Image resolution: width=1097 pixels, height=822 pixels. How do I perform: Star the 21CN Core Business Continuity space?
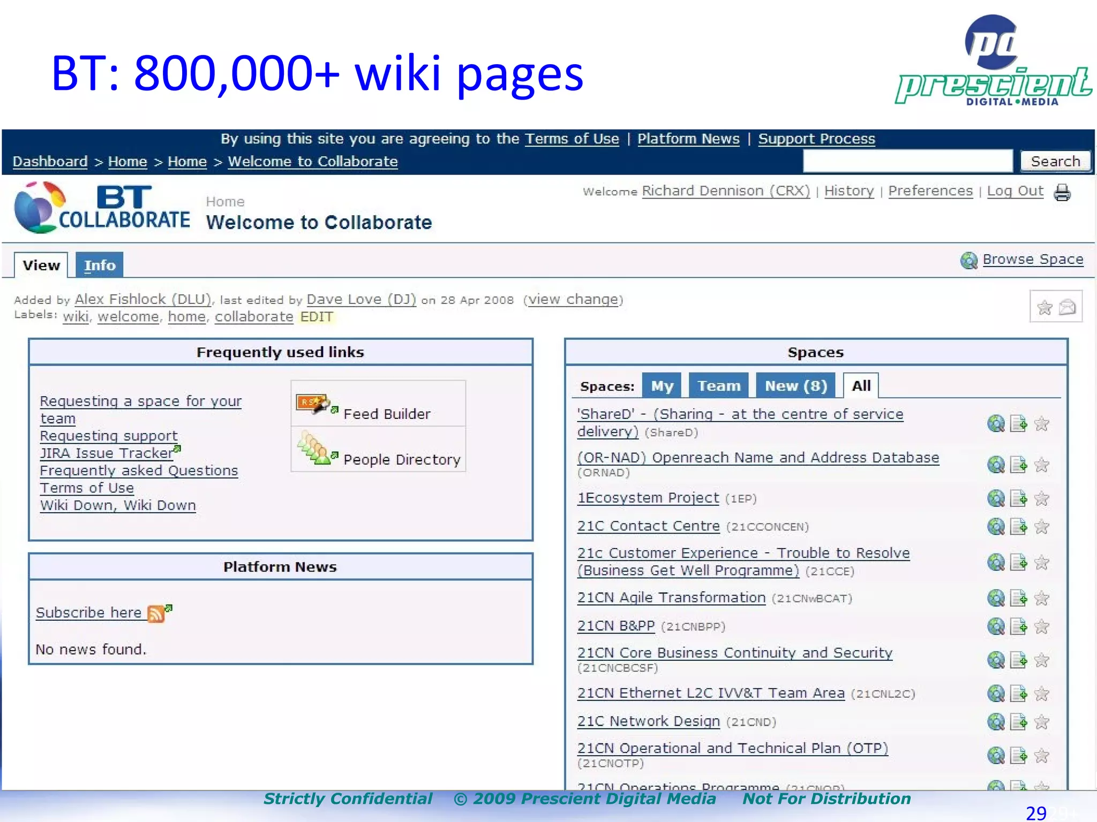click(x=1041, y=660)
